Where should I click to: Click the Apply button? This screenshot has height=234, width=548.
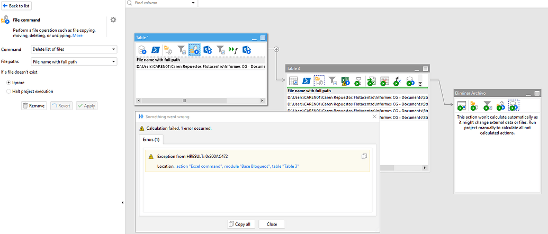click(87, 106)
